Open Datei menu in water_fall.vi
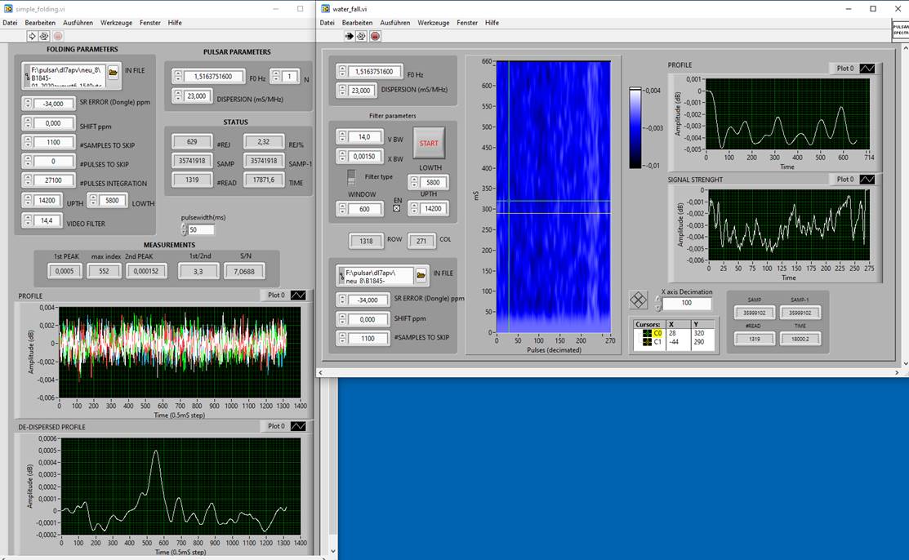This screenshot has height=560, width=909. pos(327,23)
